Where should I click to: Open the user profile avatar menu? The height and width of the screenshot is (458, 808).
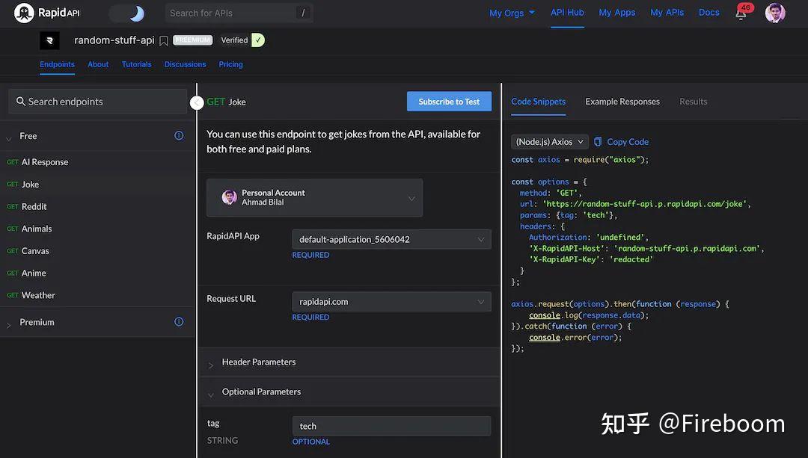pyautogui.click(x=775, y=13)
